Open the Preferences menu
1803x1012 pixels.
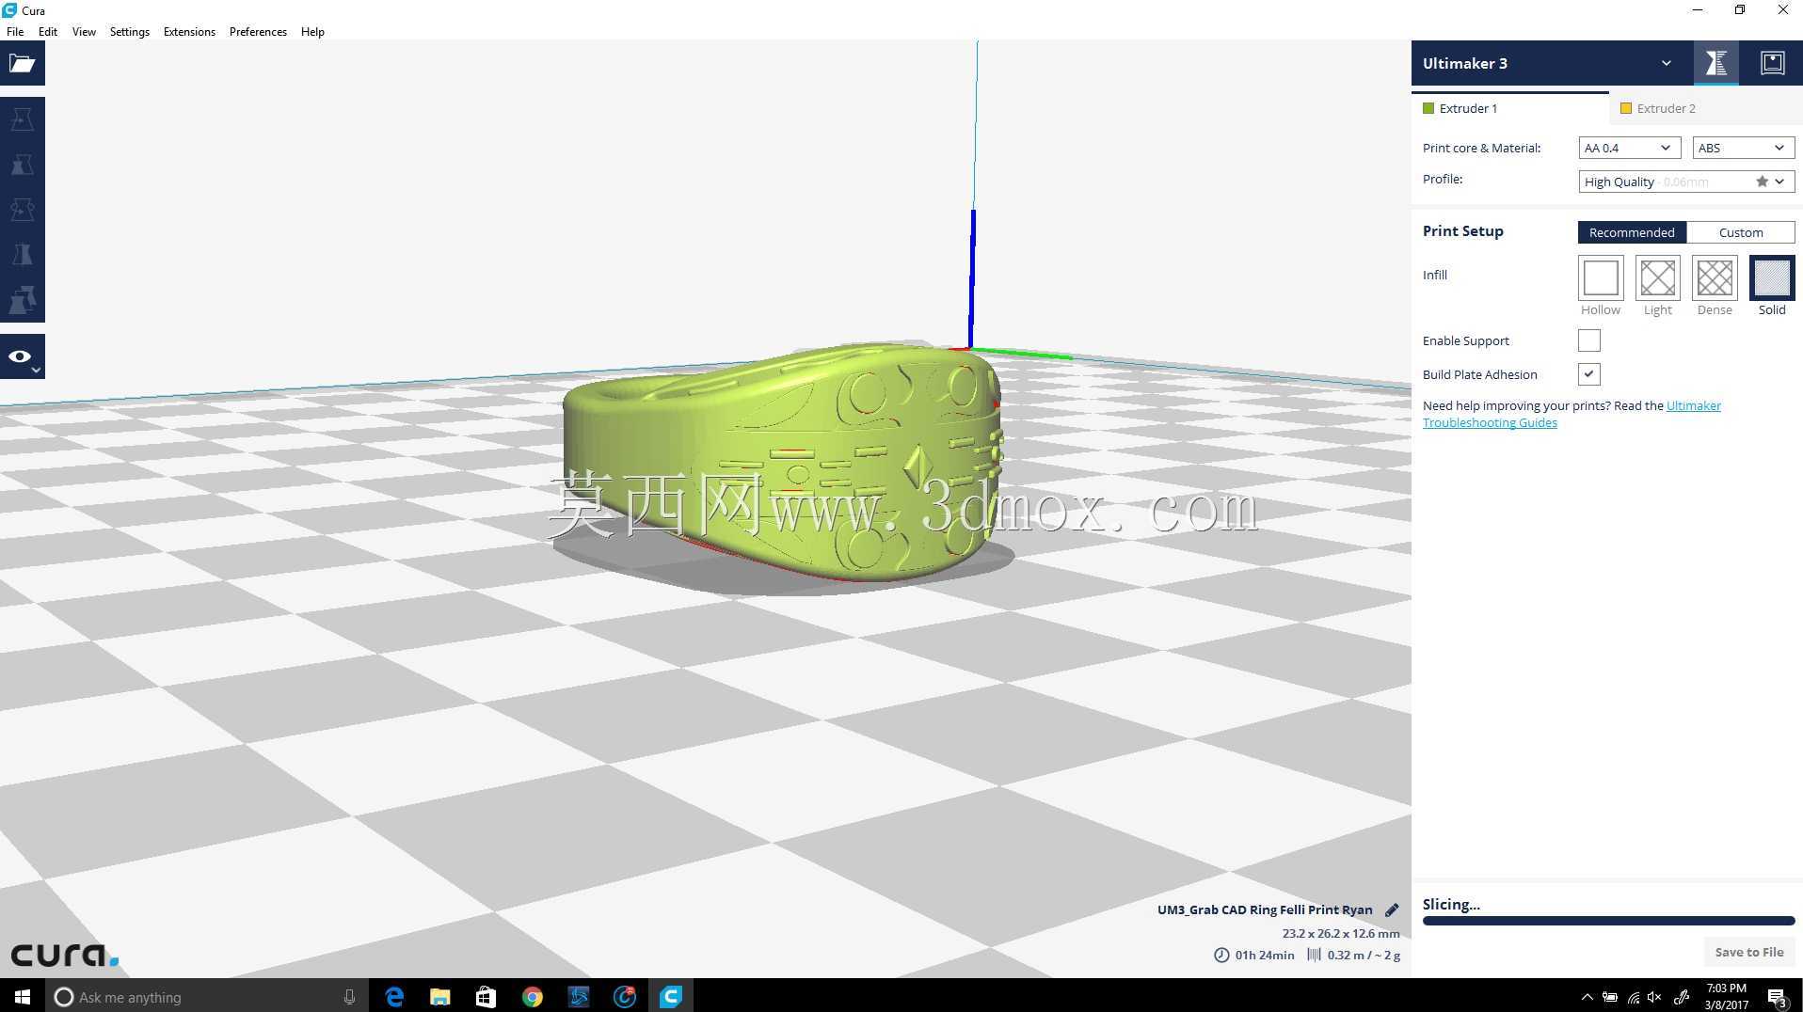click(x=258, y=32)
